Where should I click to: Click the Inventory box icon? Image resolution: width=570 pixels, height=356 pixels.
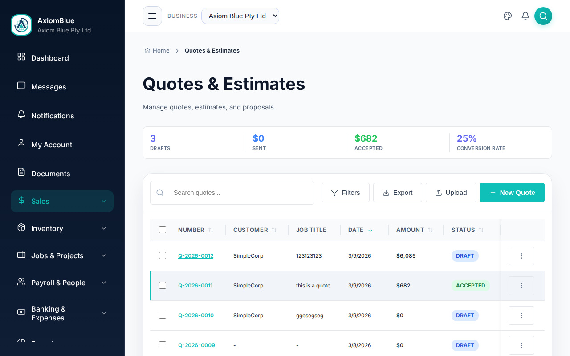click(21, 227)
